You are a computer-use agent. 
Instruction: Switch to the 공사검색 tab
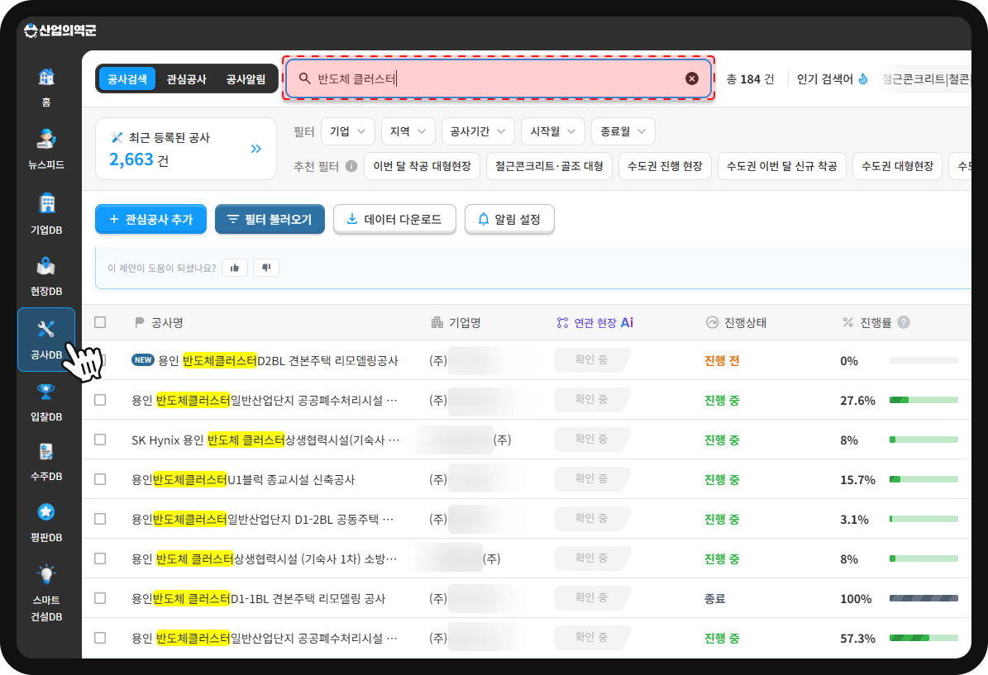127,78
